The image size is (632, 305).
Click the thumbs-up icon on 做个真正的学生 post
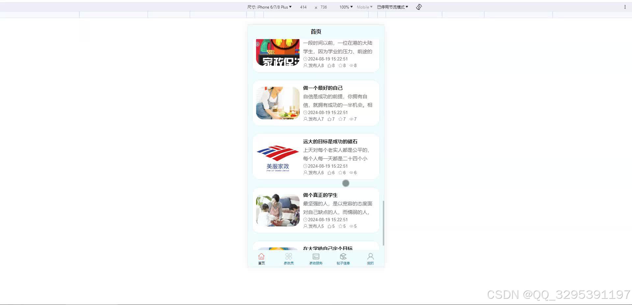(x=329, y=226)
